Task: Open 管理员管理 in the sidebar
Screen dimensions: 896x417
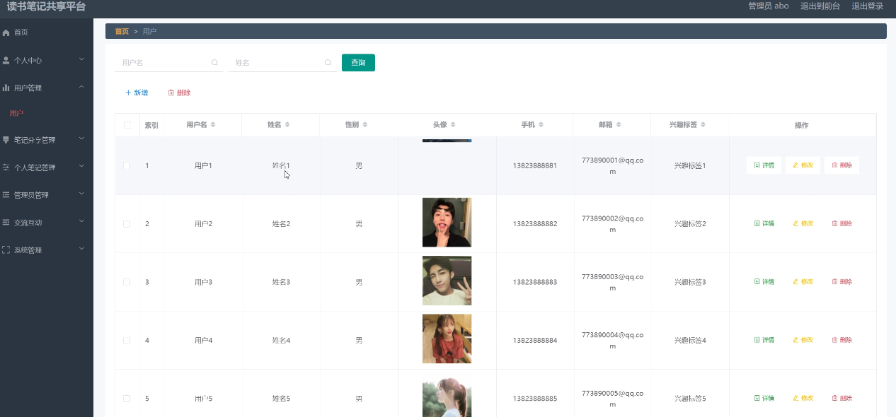Action: 47,195
